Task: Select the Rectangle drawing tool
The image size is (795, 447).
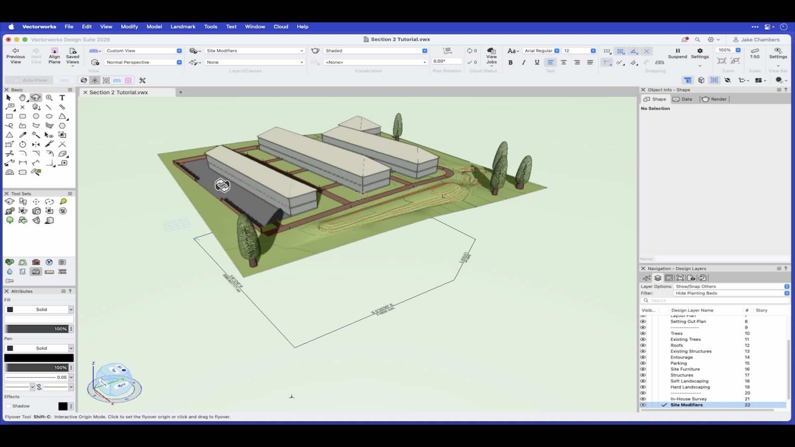Action: coord(9,116)
